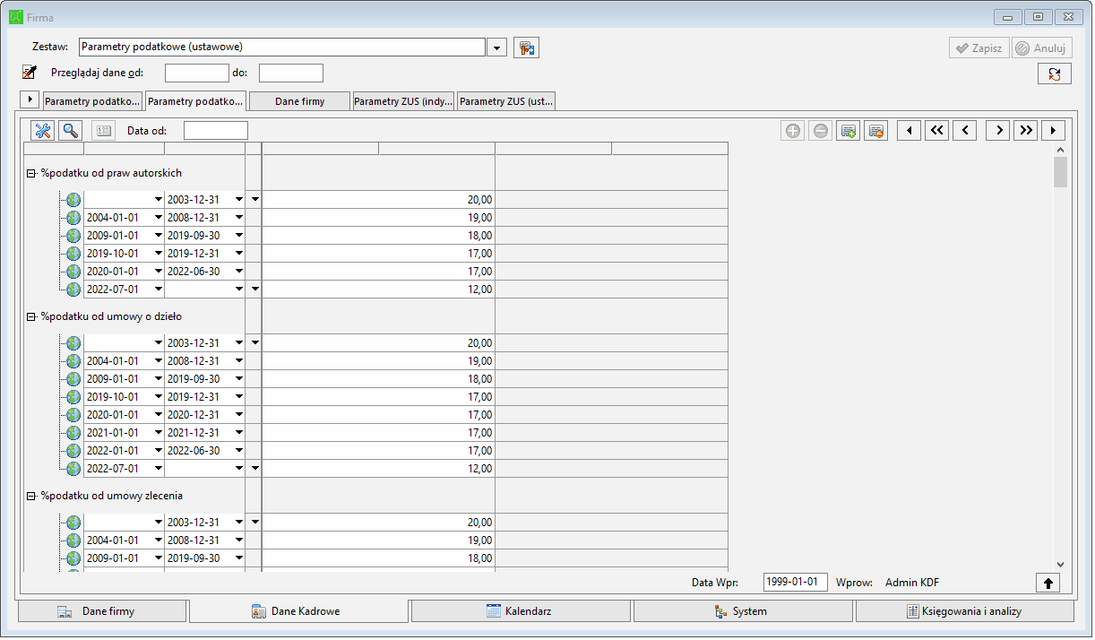Open the Parametry ZUS (ust... tab
1095x640 pixels.
[506, 101]
